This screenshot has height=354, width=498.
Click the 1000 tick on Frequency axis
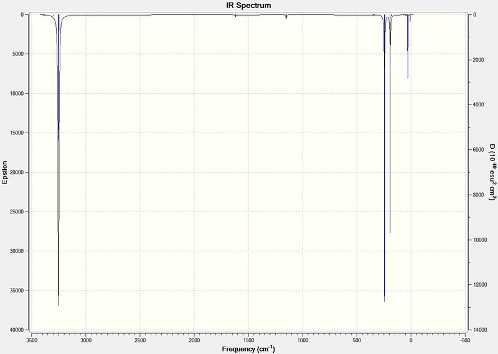pyautogui.click(x=303, y=340)
